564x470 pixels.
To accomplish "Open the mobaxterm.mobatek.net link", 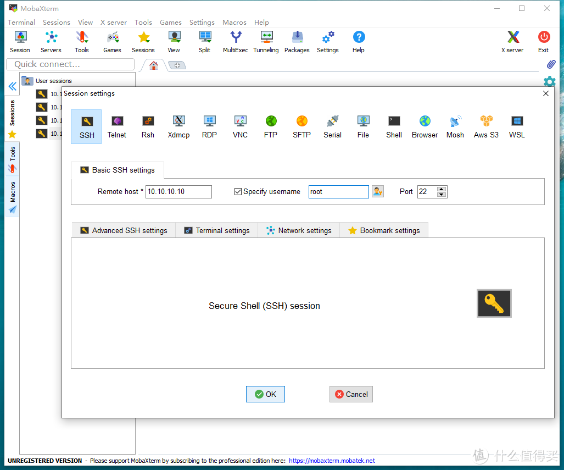I will (332, 461).
